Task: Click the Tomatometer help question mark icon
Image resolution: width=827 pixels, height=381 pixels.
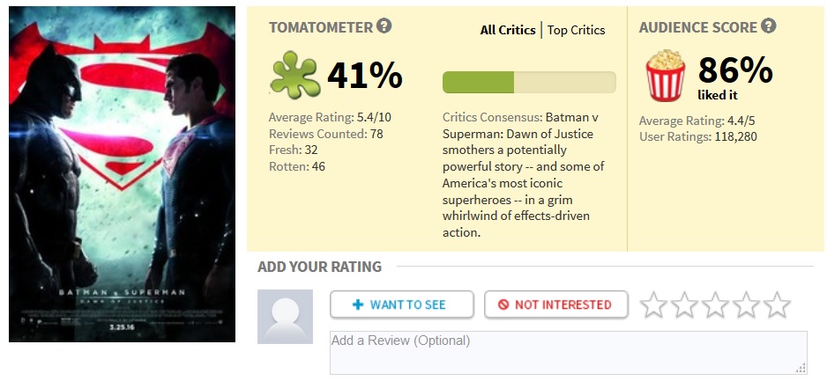Action: (384, 26)
